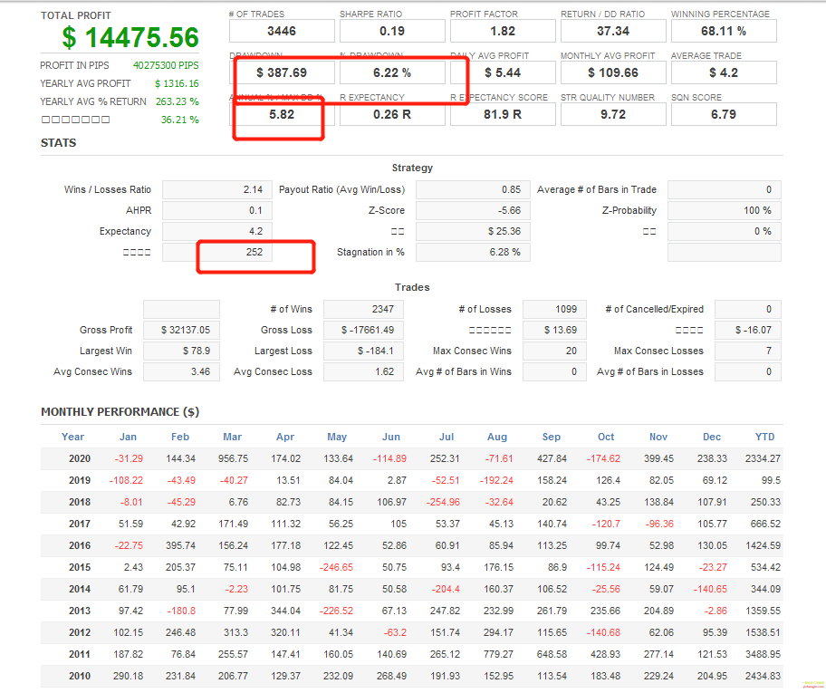This screenshot has width=826, height=693.
Task: Click R Expectancy Score value 81.9 R
Action: pos(503,114)
